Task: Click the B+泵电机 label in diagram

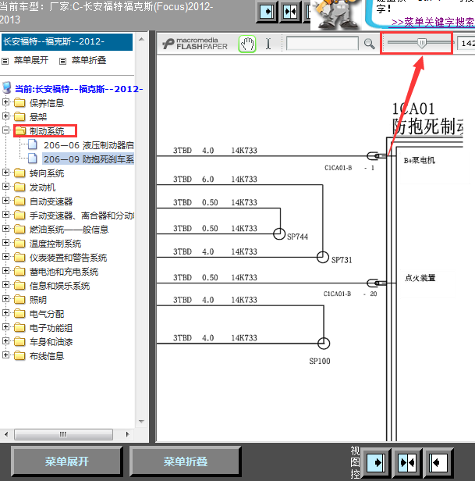Action: point(419,160)
